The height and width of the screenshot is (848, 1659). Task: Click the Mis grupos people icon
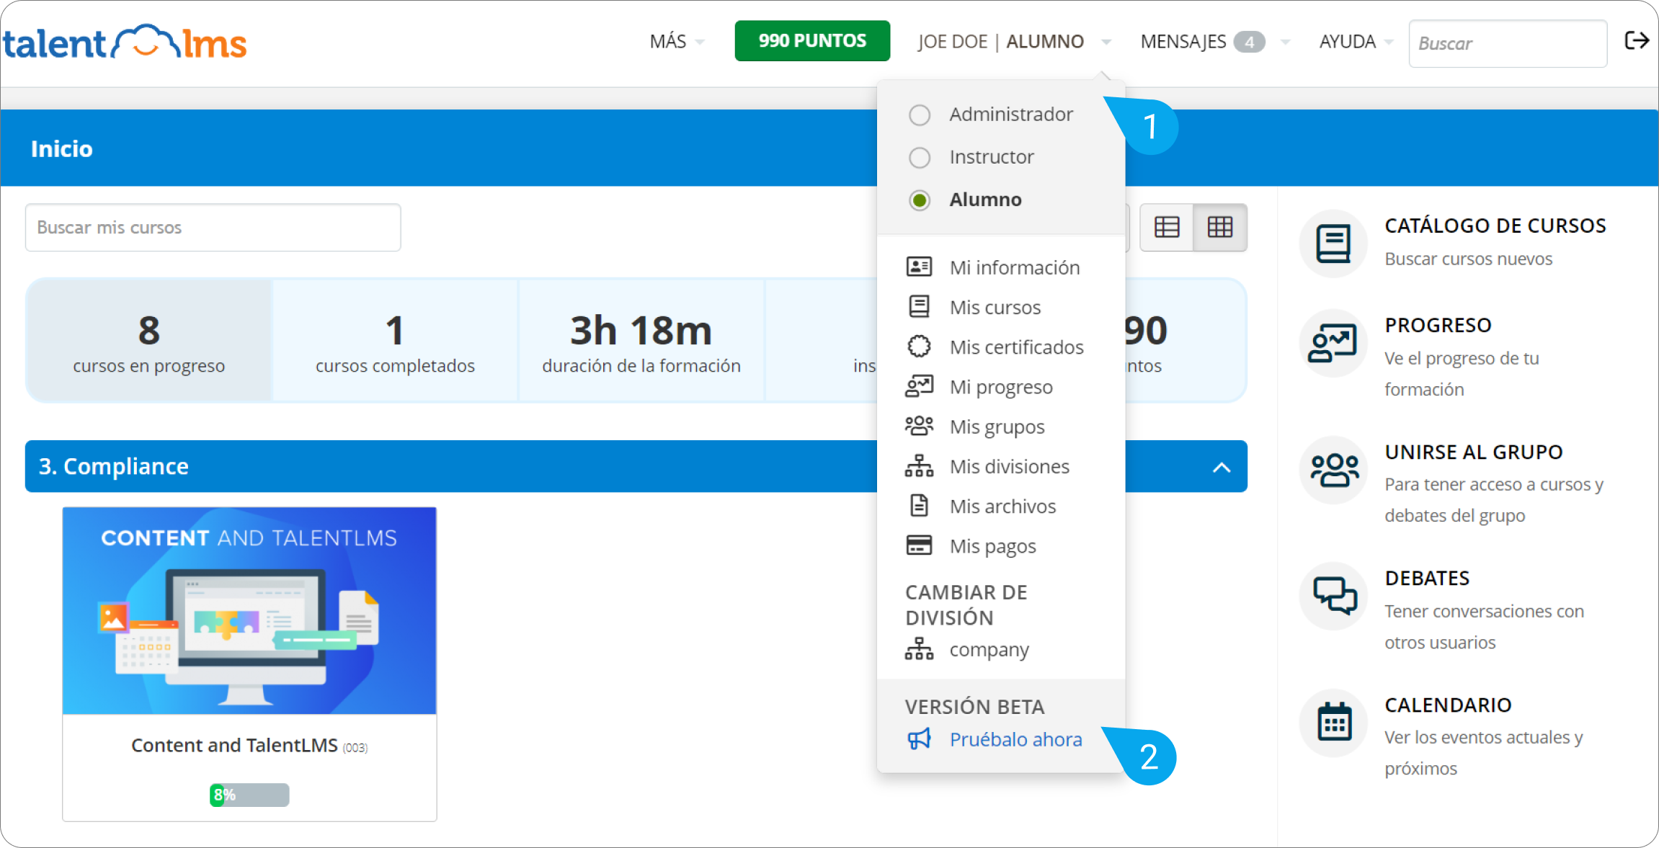[919, 427]
